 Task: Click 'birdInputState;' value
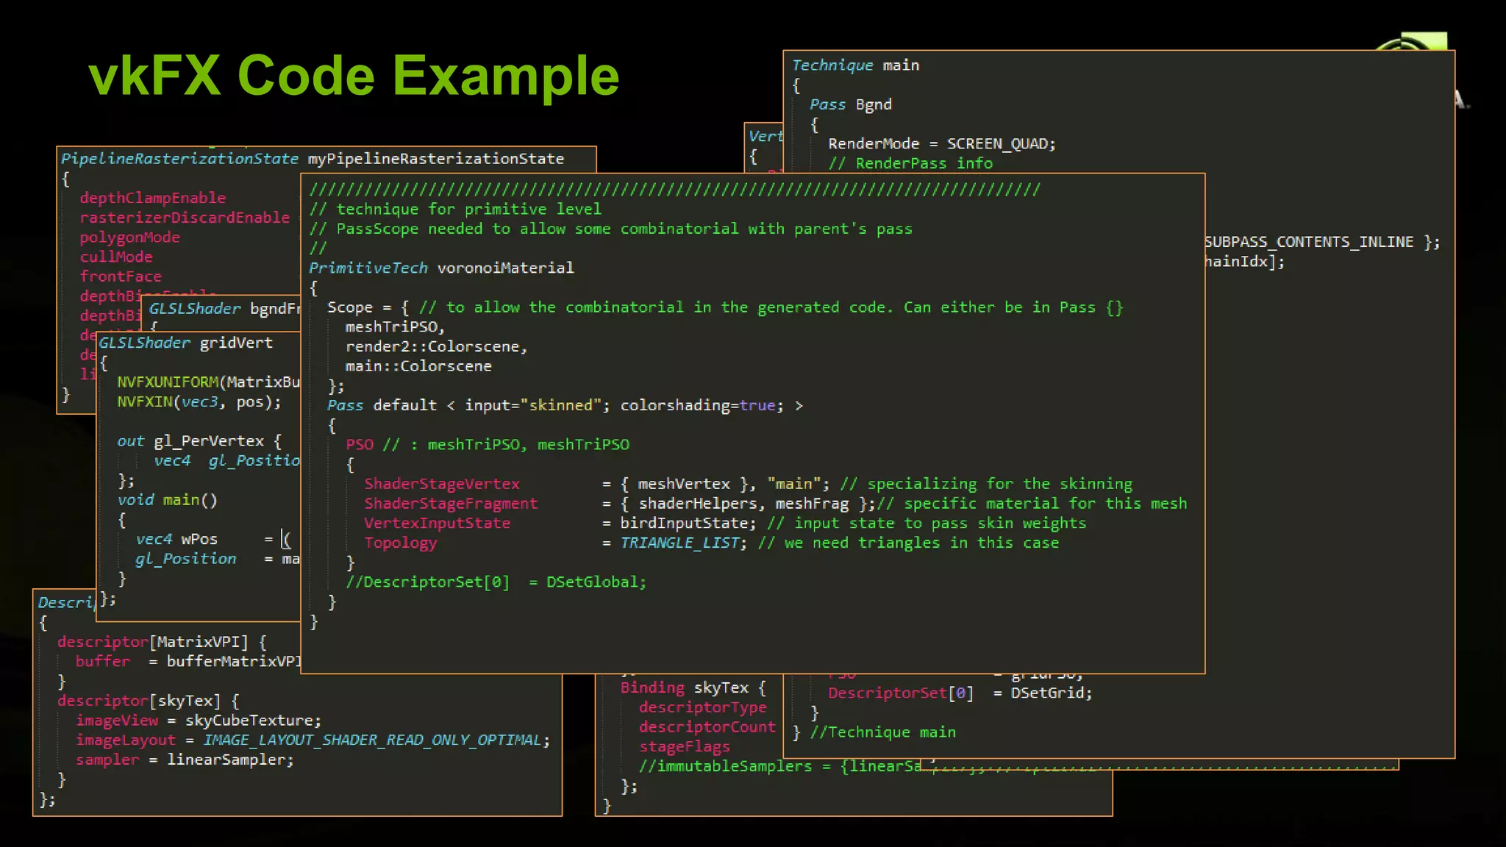point(688,523)
